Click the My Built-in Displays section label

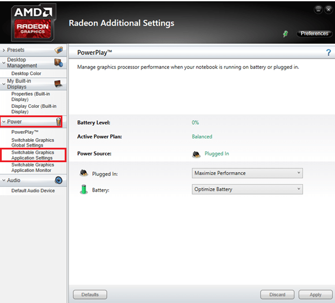tap(19, 84)
